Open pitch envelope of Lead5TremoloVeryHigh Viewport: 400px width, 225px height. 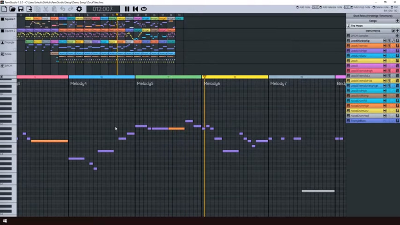389,86
